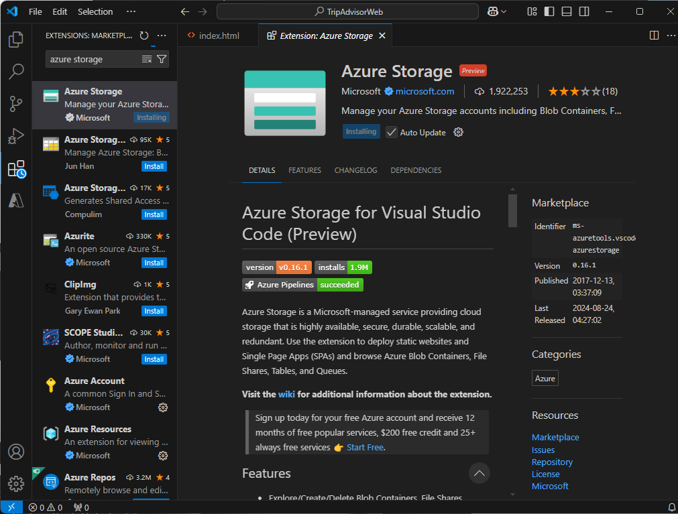Manage Azure Account extension gear
Screen dimensions: 678x514
point(163,407)
